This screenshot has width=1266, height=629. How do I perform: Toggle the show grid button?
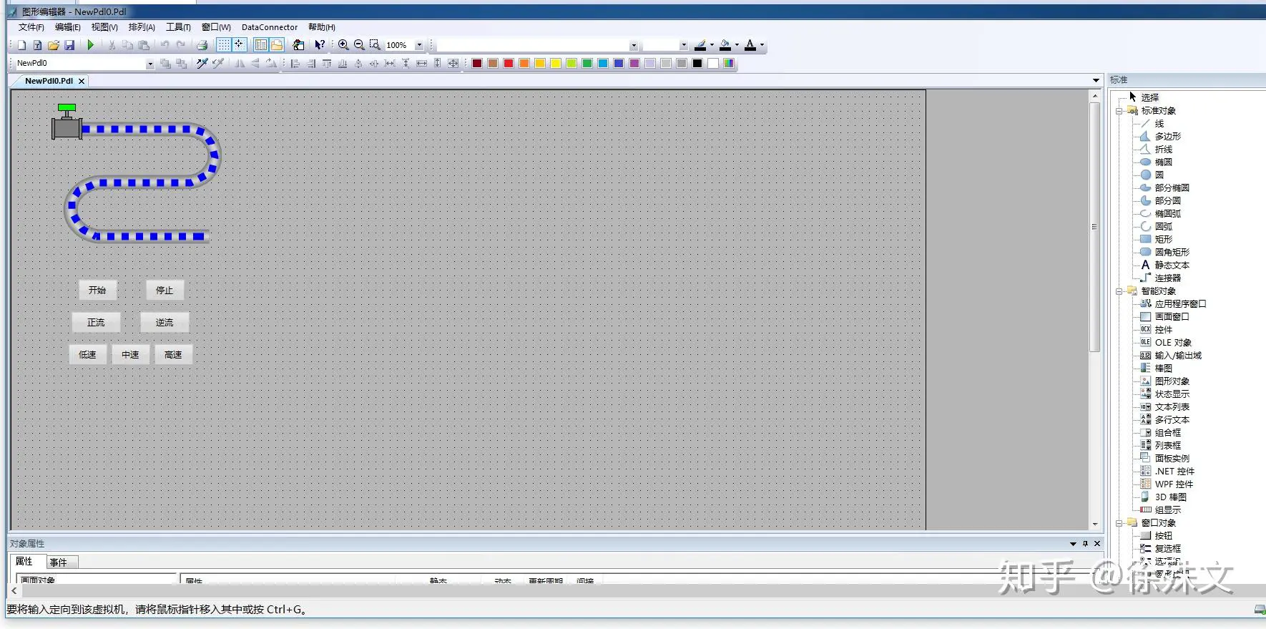(224, 45)
